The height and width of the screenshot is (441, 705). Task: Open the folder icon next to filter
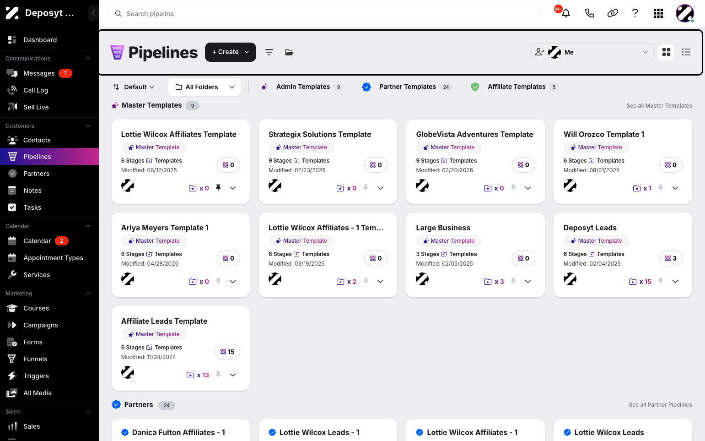click(x=289, y=52)
